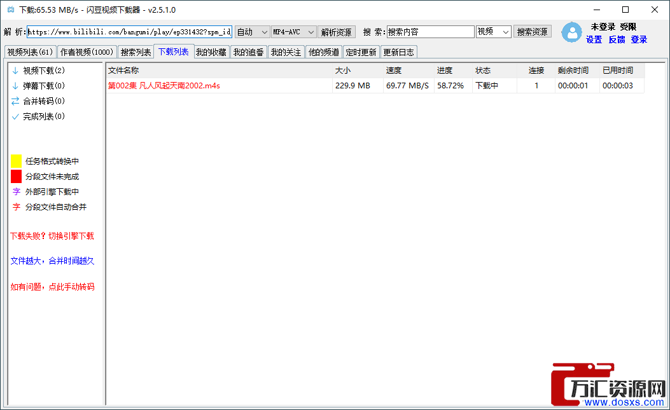Image resolution: width=670 pixels, height=410 pixels.
Task: Click the 状态 column header
Action: click(x=495, y=71)
